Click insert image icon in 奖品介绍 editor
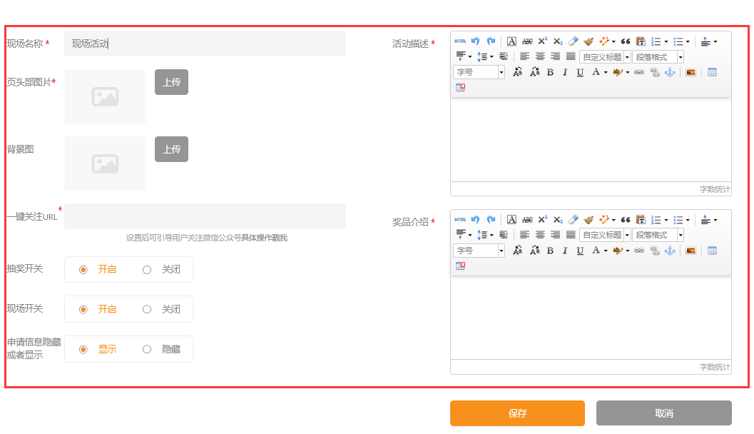The width and height of the screenshot is (754, 434). (691, 251)
